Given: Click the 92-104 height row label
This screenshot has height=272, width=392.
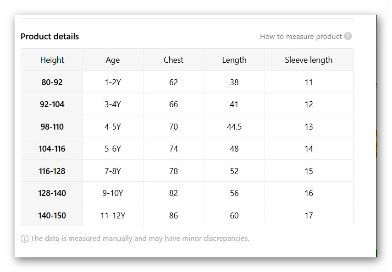Looking at the screenshot, I should (52, 104).
